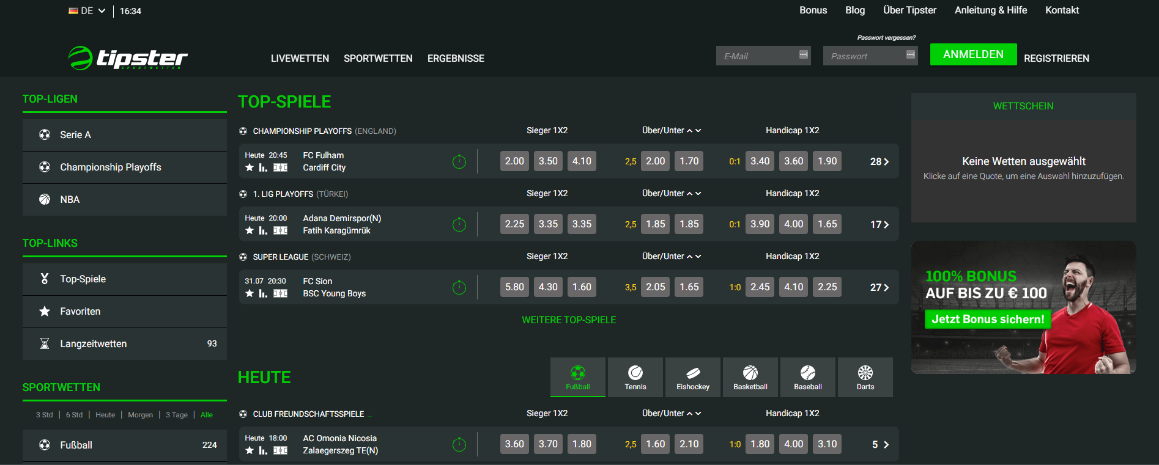Screen dimensions: 1159x465
Task: Click stopwatch icon on AC Omonia Nicosia row
Action: [x=459, y=444]
